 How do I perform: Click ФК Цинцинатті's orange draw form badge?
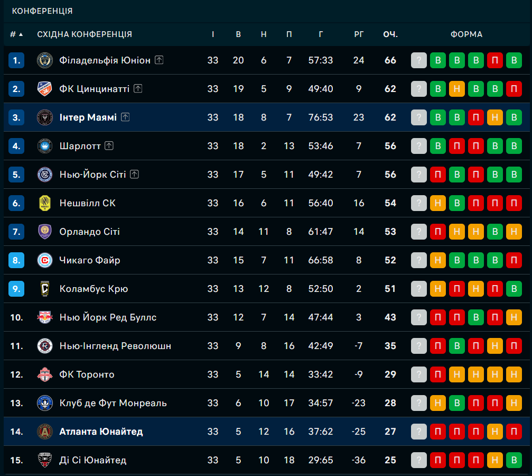coord(456,89)
